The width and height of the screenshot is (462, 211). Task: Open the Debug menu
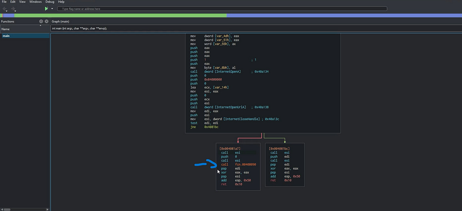pyautogui.click(x=50, y=2)
